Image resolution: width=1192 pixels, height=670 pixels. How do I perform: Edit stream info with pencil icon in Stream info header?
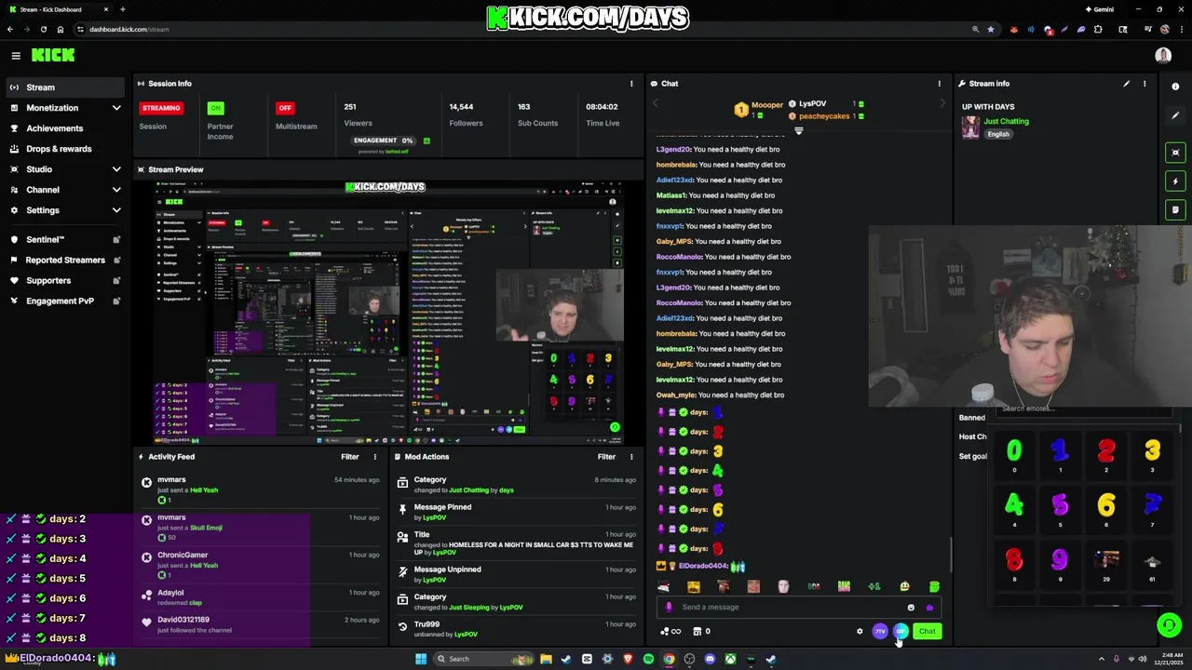1126,84
